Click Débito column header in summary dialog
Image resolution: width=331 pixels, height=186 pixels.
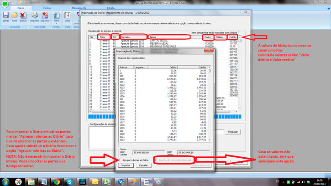coord(163,67)
